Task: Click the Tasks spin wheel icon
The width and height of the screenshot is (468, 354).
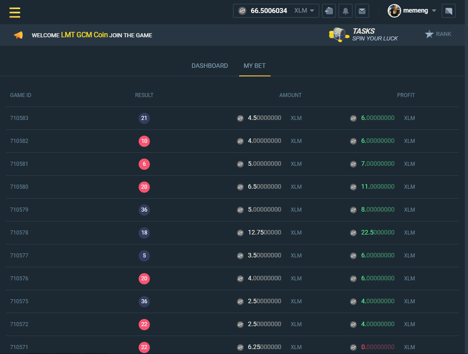Action: [x=339, y=35]
